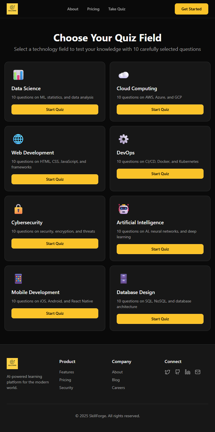Click the DevOps gear icon

124,139
